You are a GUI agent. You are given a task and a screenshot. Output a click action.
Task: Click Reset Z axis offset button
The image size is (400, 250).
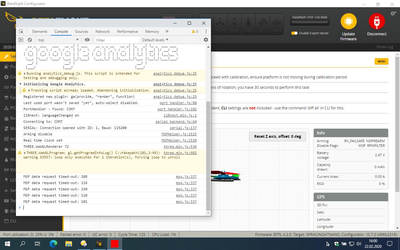[x=277, y=137]
